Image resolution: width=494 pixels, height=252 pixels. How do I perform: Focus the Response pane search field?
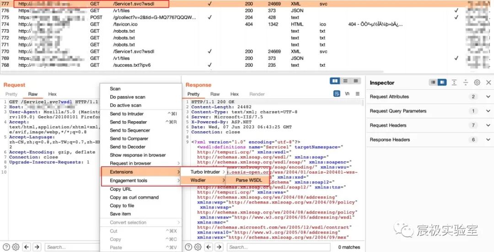(x=279, y=247)
